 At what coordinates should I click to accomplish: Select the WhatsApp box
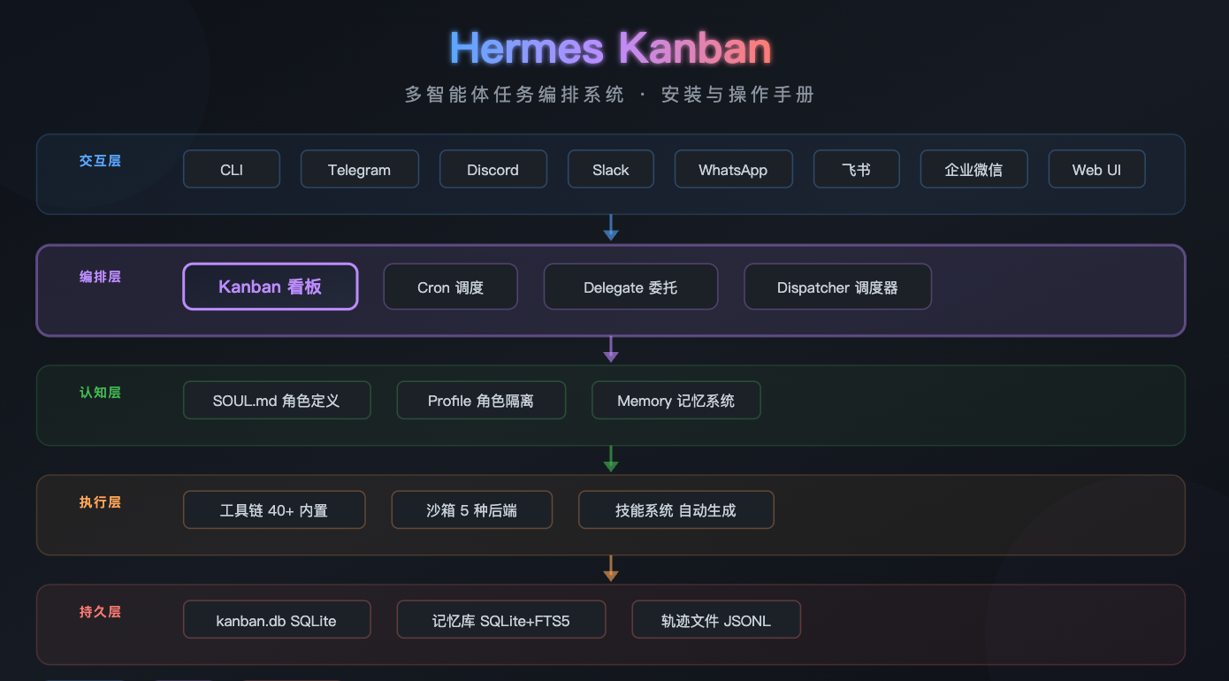pyautogui.click(x=733, y=169)
